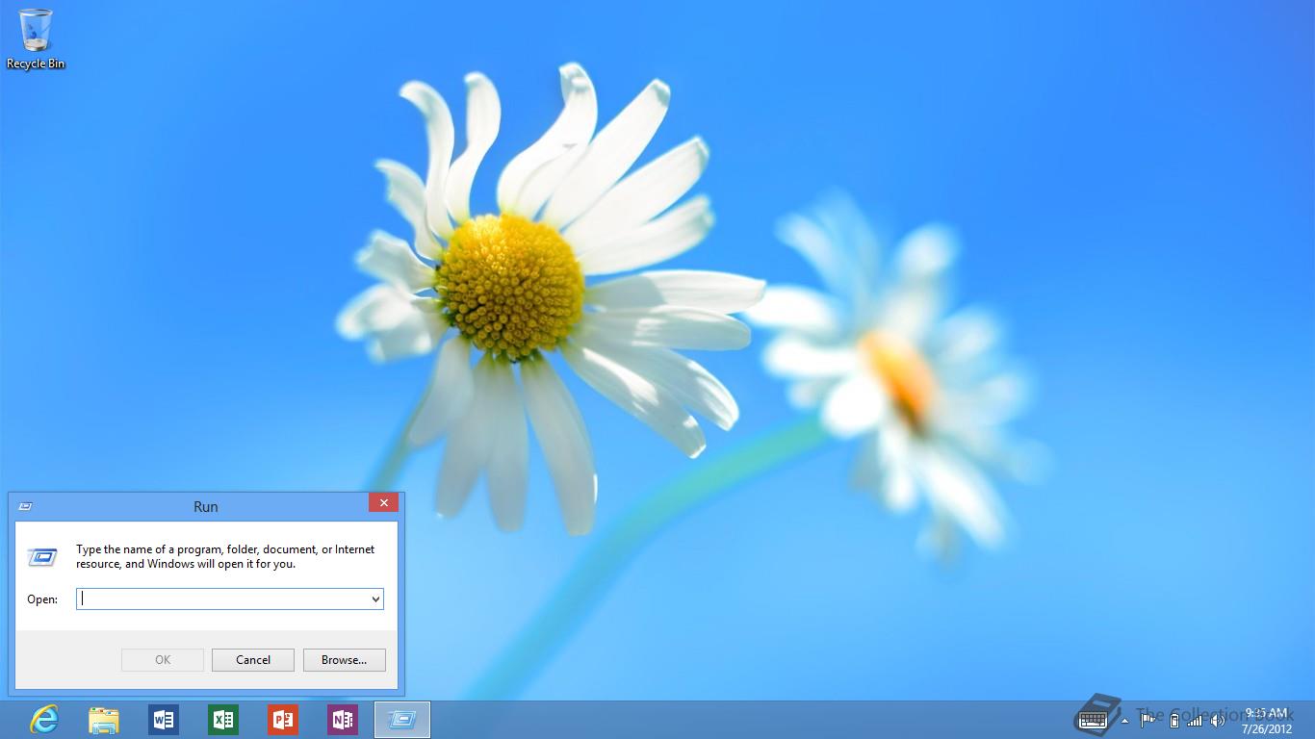Close the Run dialog
The image size is (1315, 739).
tap(383, 502)
